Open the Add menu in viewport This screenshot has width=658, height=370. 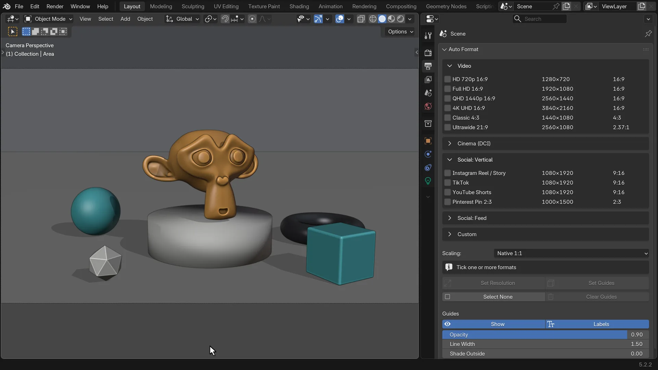[125, 19]
